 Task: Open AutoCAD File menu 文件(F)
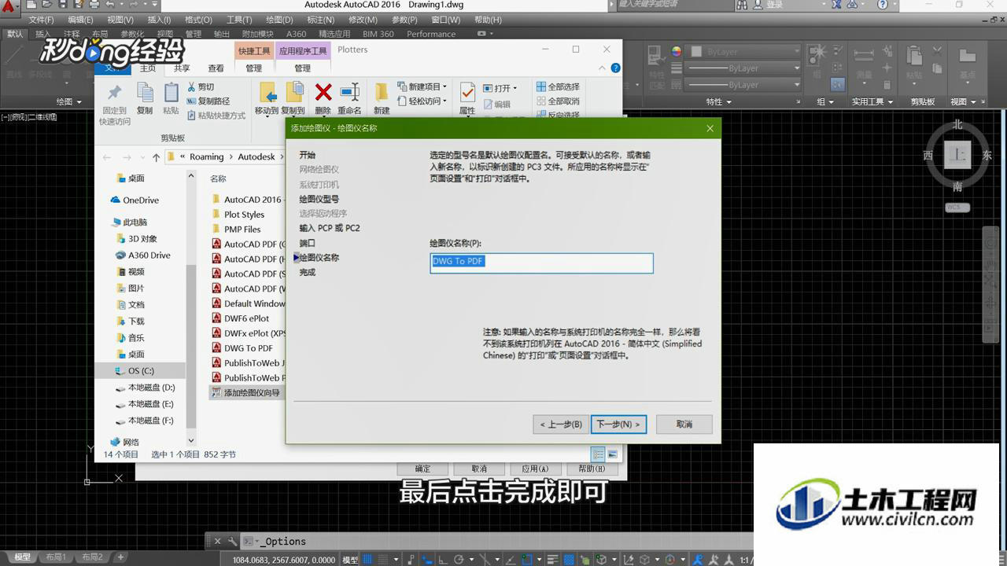pyautogui.click(x=42, y=20)
